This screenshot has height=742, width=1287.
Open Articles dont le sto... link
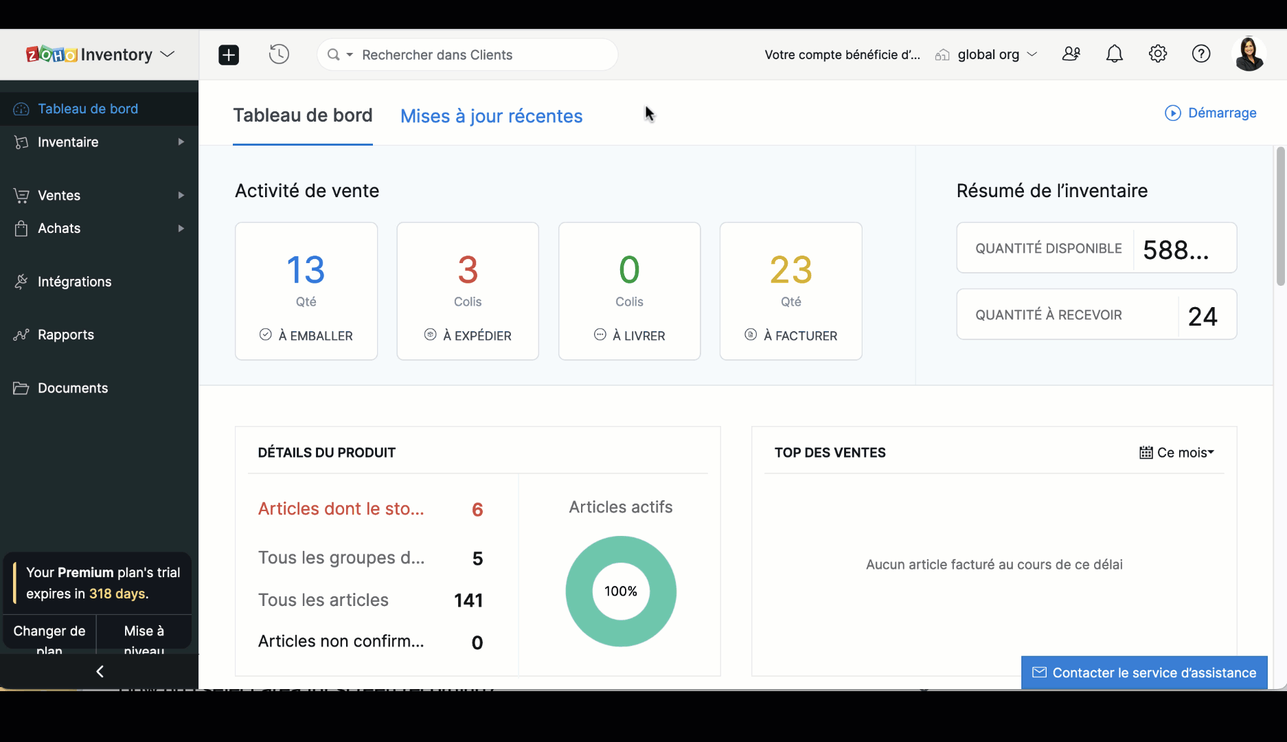[341, 509]
